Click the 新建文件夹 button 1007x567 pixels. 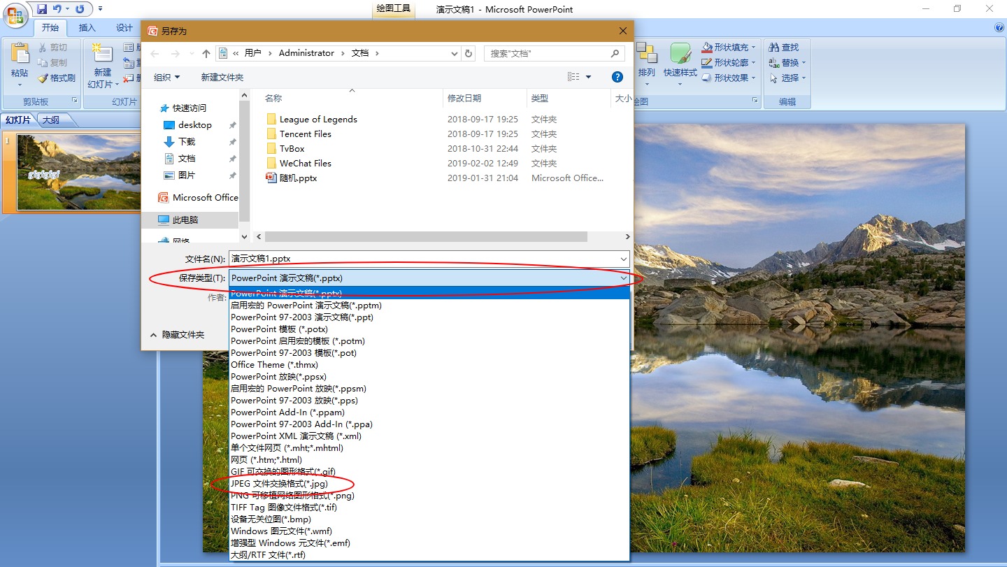[222, 77]
